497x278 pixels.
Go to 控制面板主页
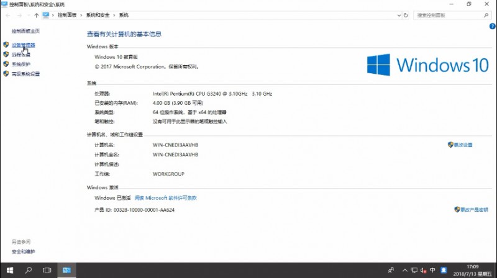pos(25,31)
